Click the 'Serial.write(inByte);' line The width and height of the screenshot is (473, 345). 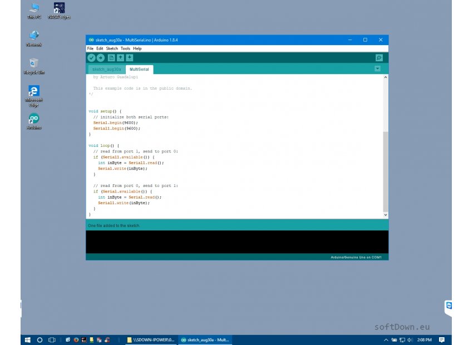coord(122,169)
